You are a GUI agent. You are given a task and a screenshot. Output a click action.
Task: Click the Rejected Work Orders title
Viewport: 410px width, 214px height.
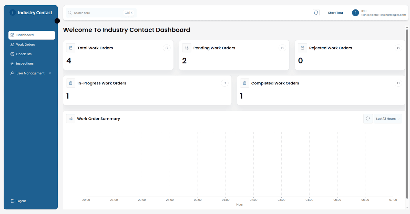click(x=331, y=48)
